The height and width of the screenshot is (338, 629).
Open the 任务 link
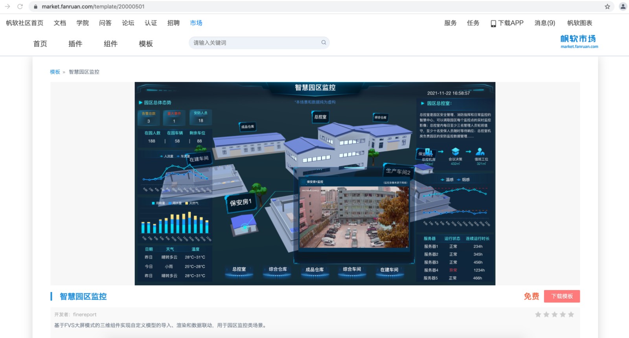pyautogui.click(x=473, y=23)
